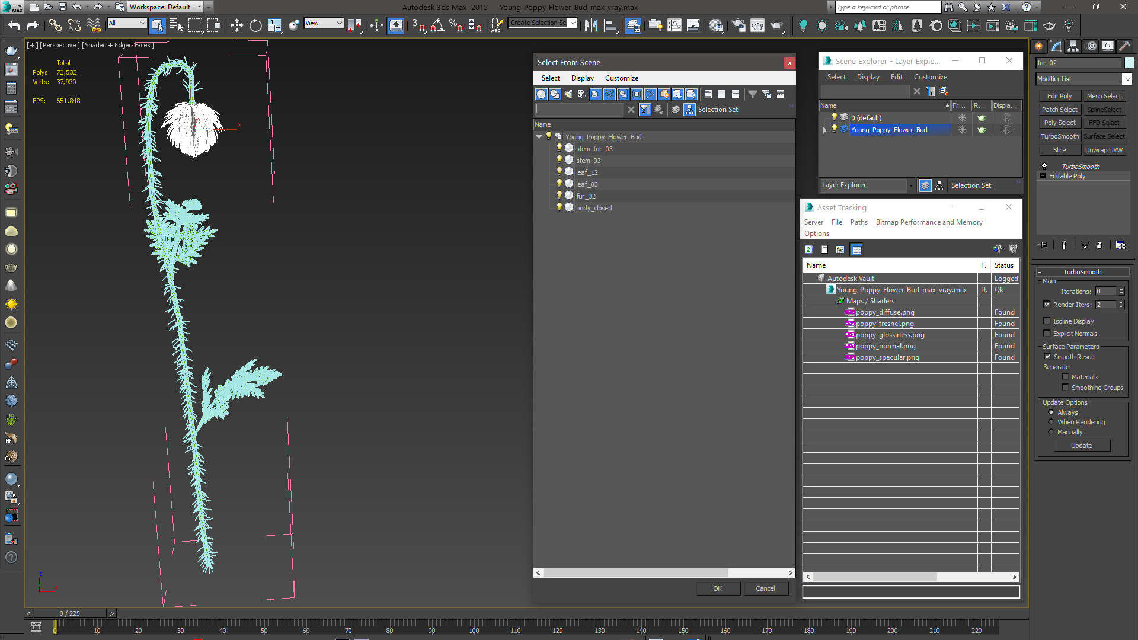
Task: Select the When Rendering update option
Action: pyautogui.click(x=1051, y=422)
